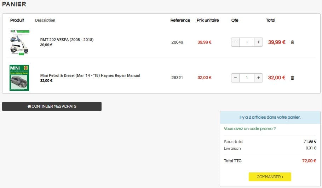The width and height of the screenshot is (322, 188).
Task: Decrease quantity of Mini Haynes Repair Manual
Action: (235, 78)
